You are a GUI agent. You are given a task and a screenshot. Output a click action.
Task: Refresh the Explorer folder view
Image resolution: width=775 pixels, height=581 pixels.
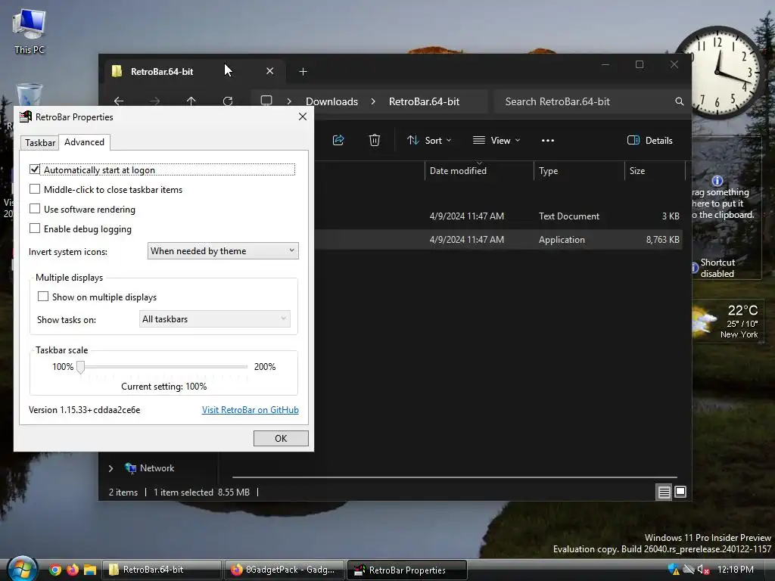tap(228, 101)
